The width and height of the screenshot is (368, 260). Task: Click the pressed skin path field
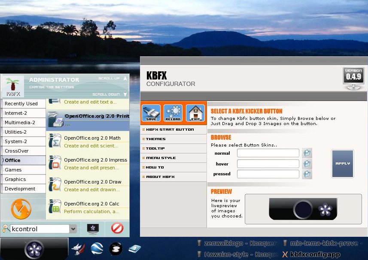point(268,174)
